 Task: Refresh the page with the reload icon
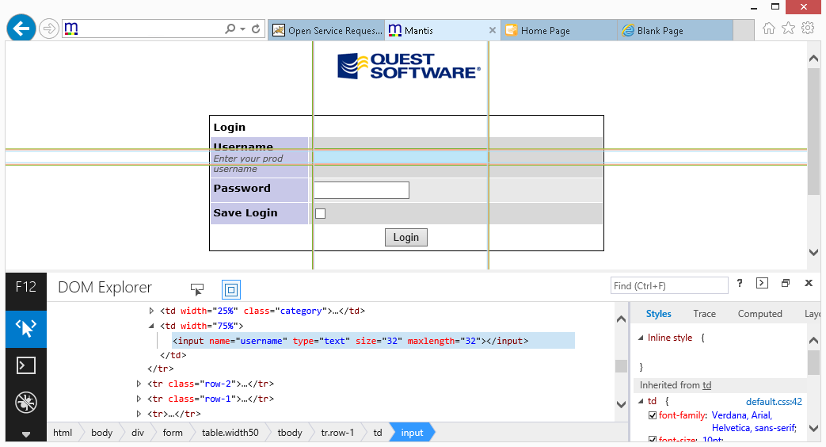[x=256, y=29]
